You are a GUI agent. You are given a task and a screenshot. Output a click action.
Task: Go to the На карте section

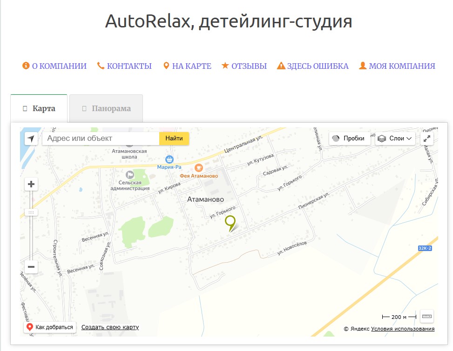coord(191,66)
